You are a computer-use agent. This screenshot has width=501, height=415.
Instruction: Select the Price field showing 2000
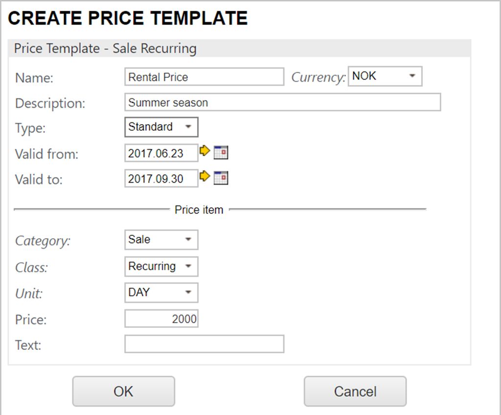pyautogui.click(x=161, y=320)
